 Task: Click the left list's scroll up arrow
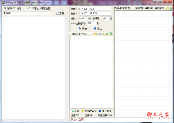click(66, 19)
